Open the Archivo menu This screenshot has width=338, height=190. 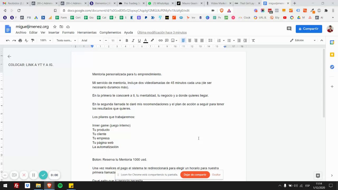pyautogui.click(x=21, y=32)
